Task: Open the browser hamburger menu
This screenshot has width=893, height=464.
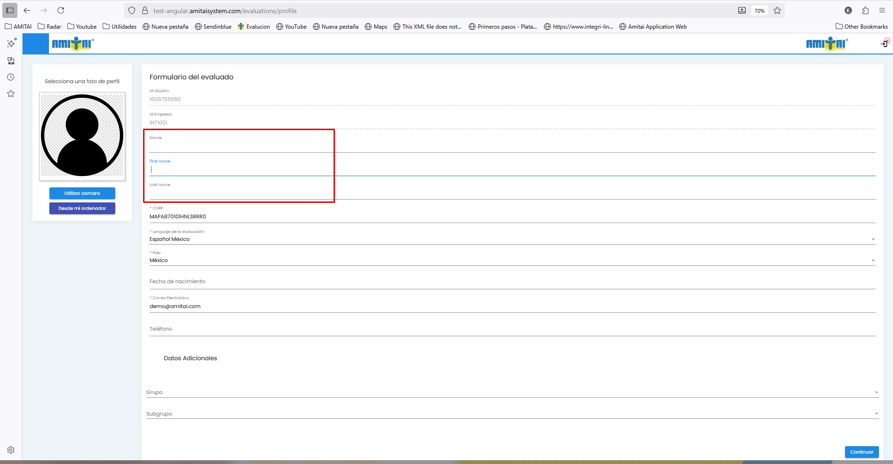Action: (x=882, y=10)
